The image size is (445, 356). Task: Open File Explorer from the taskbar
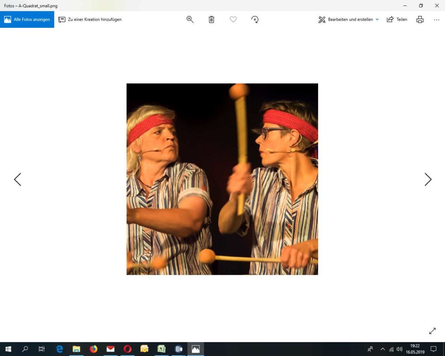tap(76, 349)
